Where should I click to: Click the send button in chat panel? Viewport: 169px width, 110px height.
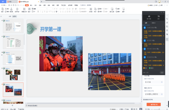[x=162, y=73]
